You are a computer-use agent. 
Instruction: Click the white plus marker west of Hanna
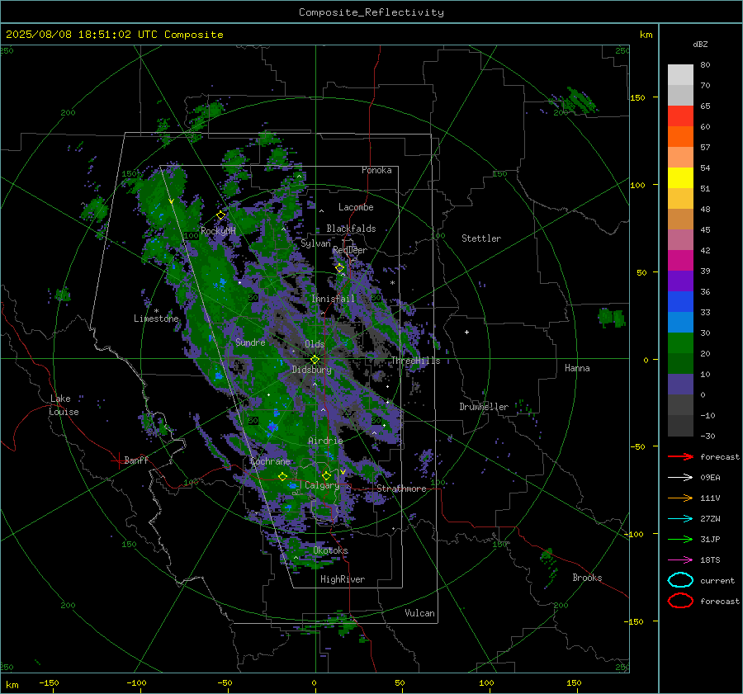click(466, 332)
